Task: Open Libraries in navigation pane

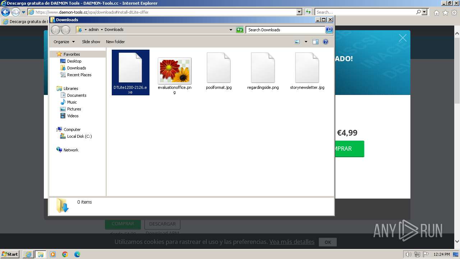Action: [x=71, y=88]
